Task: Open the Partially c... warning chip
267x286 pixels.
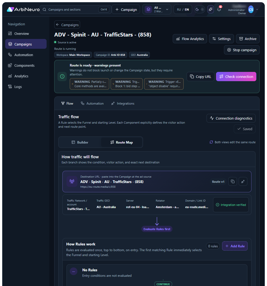Action: click(89, 84)
